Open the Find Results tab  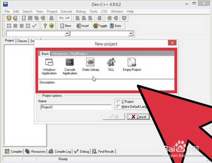tap(103, 151)
